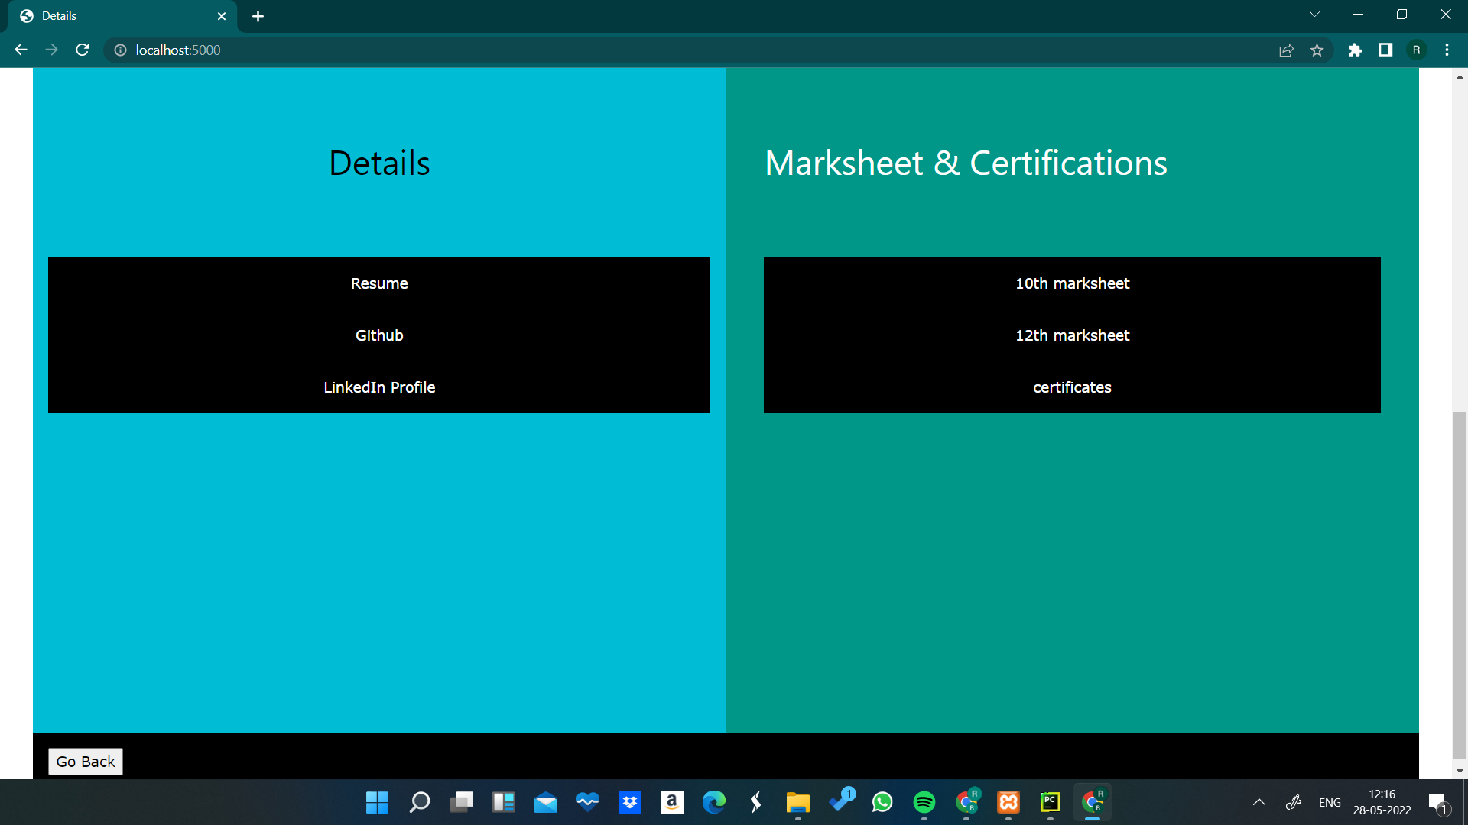Open the Extensions puzzle icon
The image size is (1468, 825).
1355,50
